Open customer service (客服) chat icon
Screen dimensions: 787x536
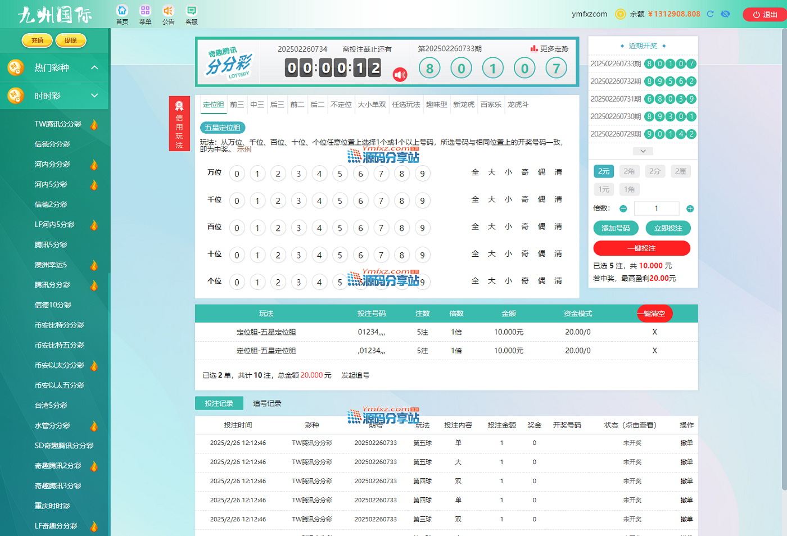point(192,11)
